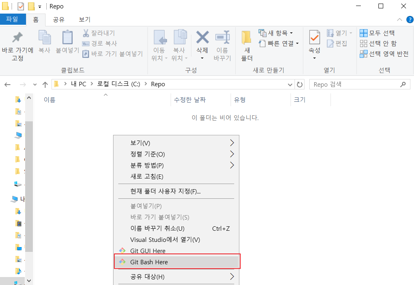Switch to the 공유 tab
Viewport: 414px width, 285px height.
click(59, 20)
